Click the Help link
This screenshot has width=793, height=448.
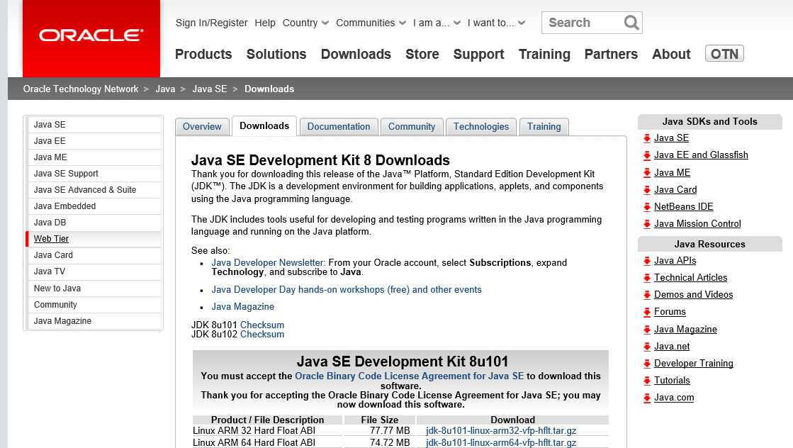tap(265, 23)
